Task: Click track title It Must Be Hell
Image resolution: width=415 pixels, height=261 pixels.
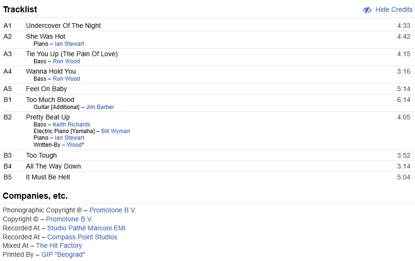Action: click(x=48, y=177)
